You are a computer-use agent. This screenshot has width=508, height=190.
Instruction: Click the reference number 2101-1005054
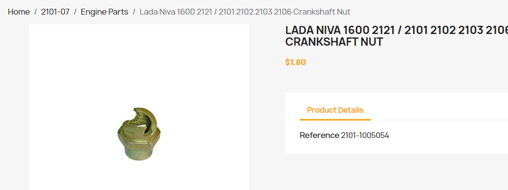coord(365,135)
